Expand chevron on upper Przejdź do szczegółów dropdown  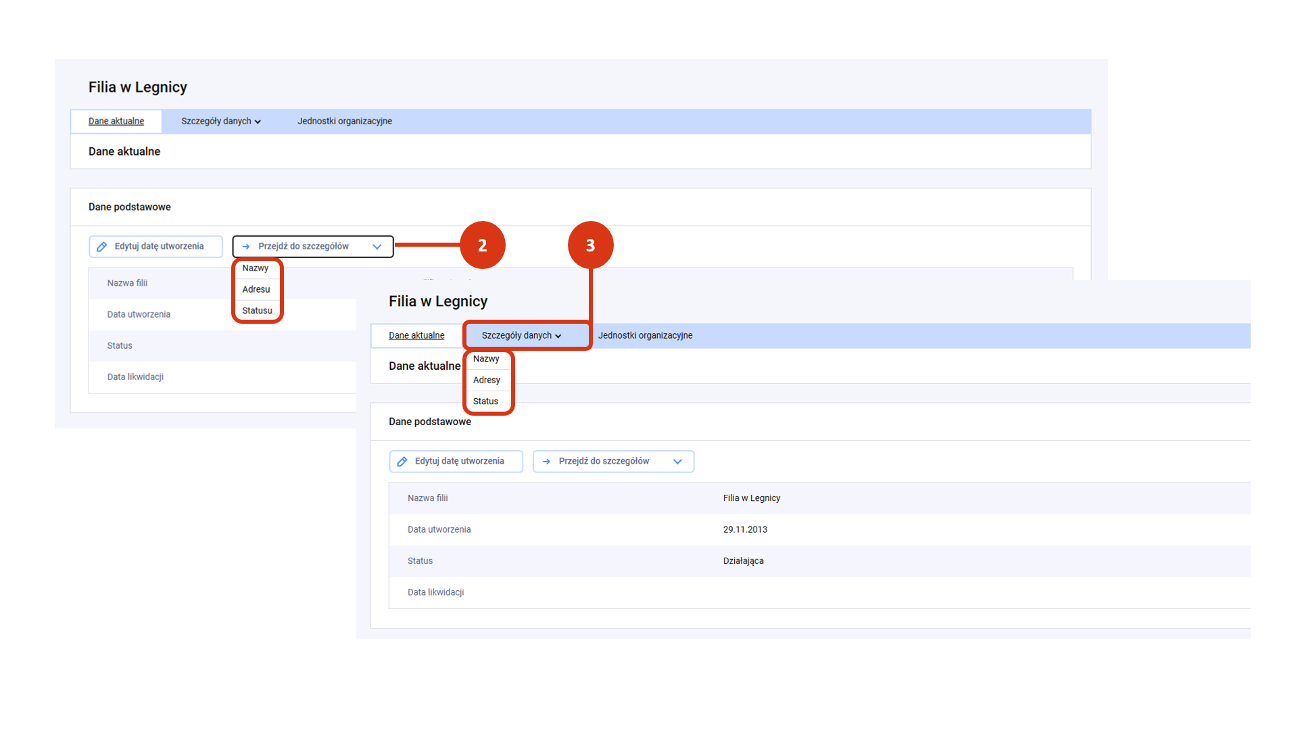(377, 247)
